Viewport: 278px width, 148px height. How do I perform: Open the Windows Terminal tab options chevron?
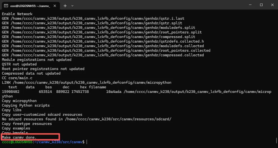click(x=72, y=5)
